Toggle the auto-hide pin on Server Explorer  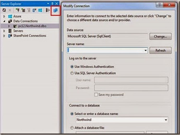(52, 4)
